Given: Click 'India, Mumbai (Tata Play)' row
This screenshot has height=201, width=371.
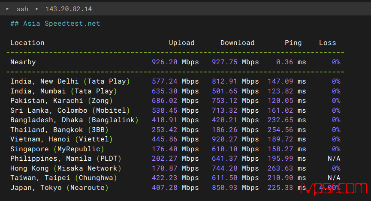Looking at the screenshot, I should click(x=63, y=91).
